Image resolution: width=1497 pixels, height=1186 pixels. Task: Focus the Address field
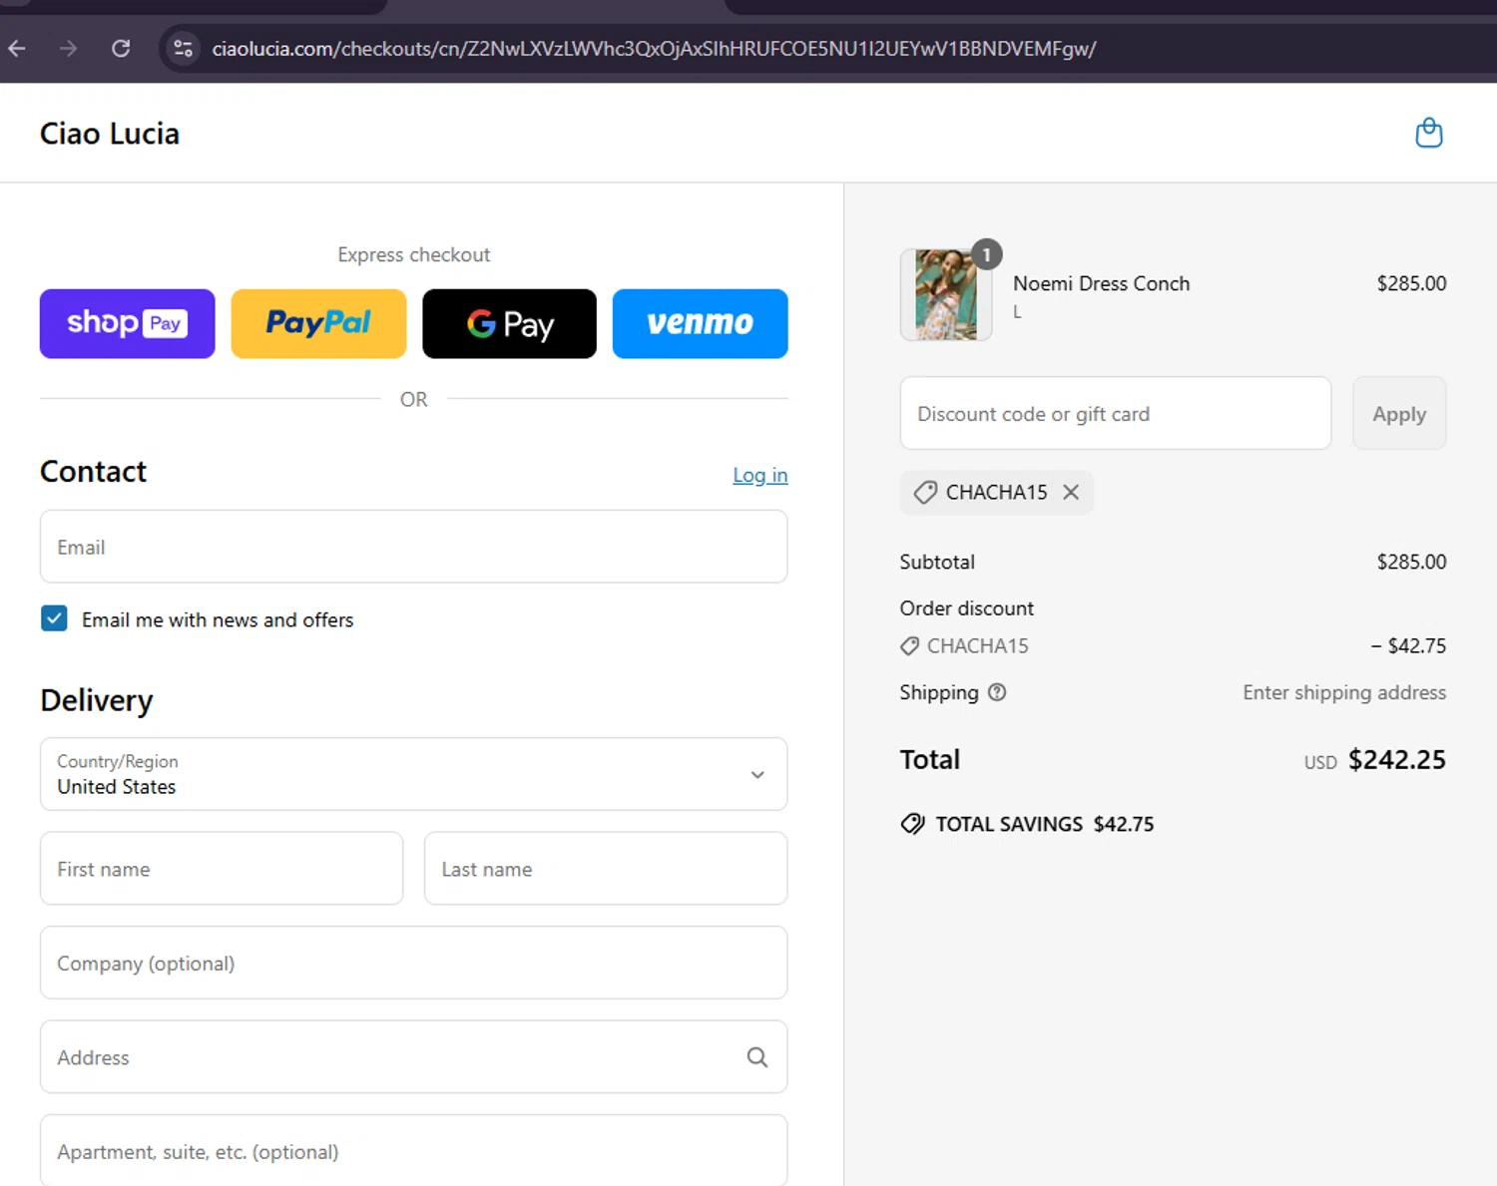click(x=413, y=1057)
